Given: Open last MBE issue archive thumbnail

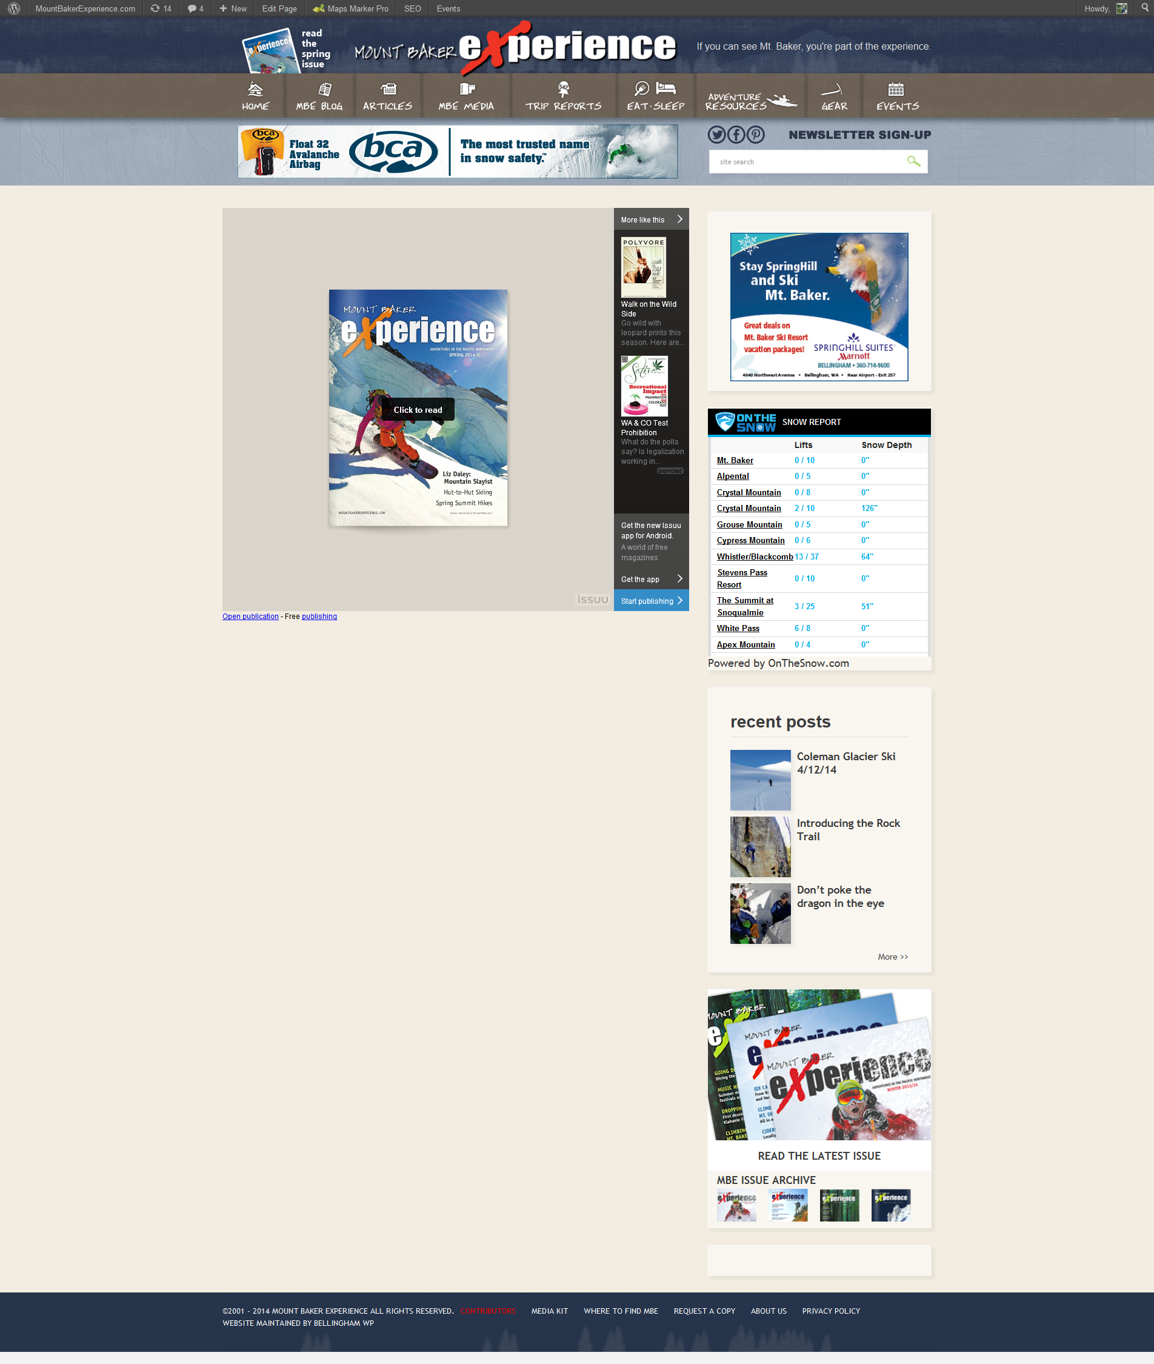Looking at the screenshot, I should [890, 1205].
